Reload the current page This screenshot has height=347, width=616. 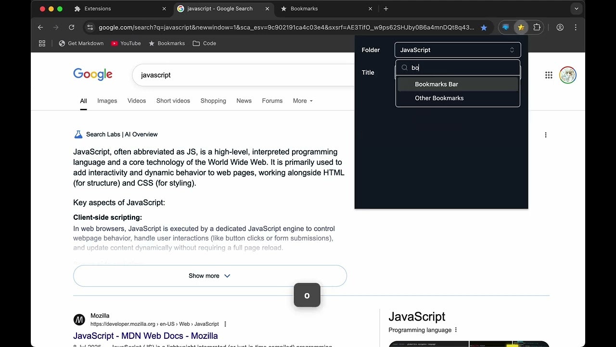71,27
